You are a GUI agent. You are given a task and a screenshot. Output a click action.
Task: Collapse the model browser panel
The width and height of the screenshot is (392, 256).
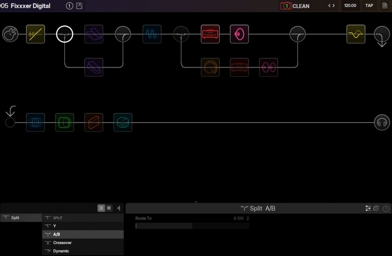[119, 208]
